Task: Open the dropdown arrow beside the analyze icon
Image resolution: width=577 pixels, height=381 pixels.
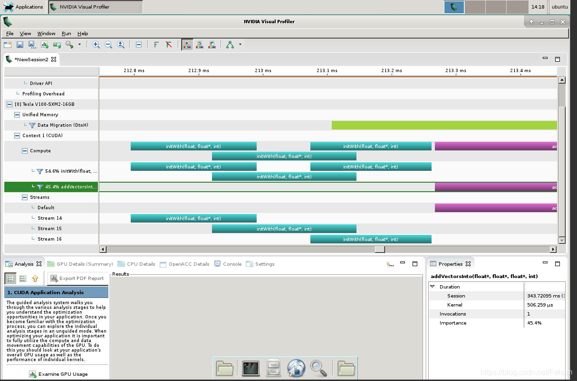Action: click(79, 45)
